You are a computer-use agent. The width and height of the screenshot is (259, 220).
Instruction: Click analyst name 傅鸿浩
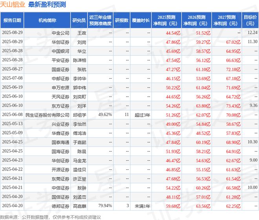click(x=80, y=133)
